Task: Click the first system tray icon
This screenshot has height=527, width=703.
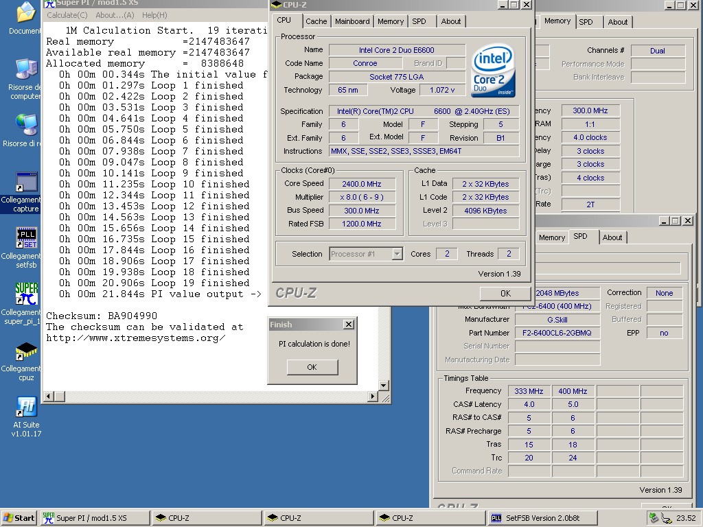Action: click(x=654, y=518)
